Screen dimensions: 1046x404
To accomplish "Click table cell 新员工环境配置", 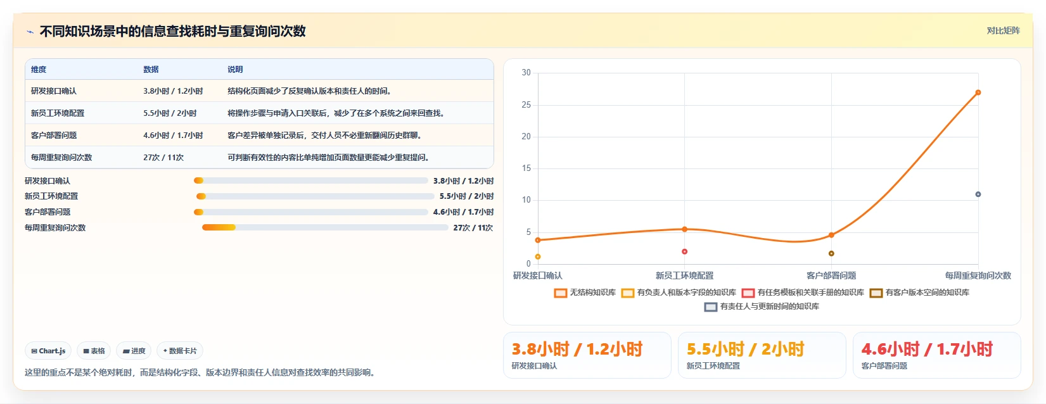I will coord(58,113).
